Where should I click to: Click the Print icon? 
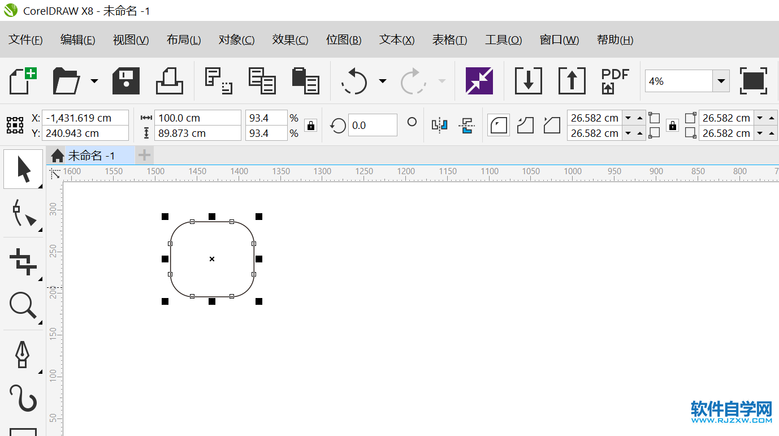[x=170, y=81]
